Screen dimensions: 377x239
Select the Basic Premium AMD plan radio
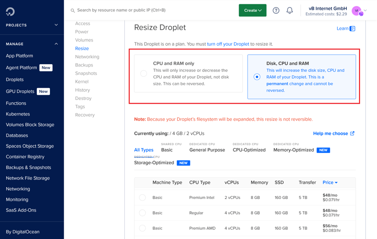(142, 228)
